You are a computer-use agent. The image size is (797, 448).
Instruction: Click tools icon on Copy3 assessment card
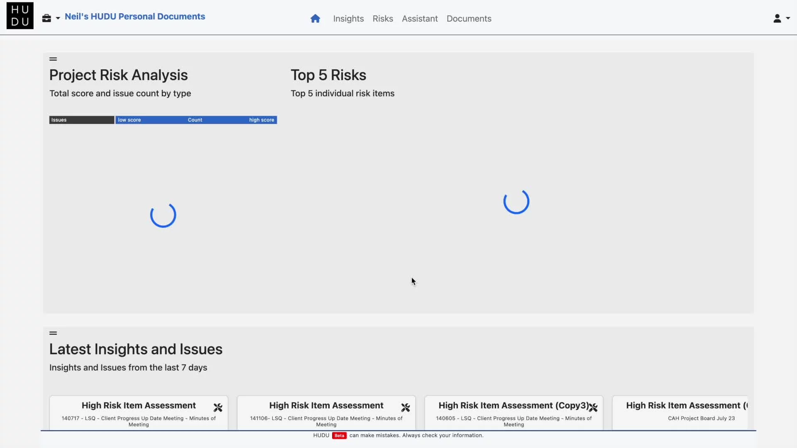[x=593, y=408]
